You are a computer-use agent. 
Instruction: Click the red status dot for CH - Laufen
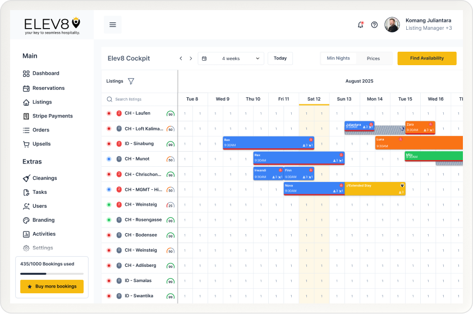pos(109,113)
